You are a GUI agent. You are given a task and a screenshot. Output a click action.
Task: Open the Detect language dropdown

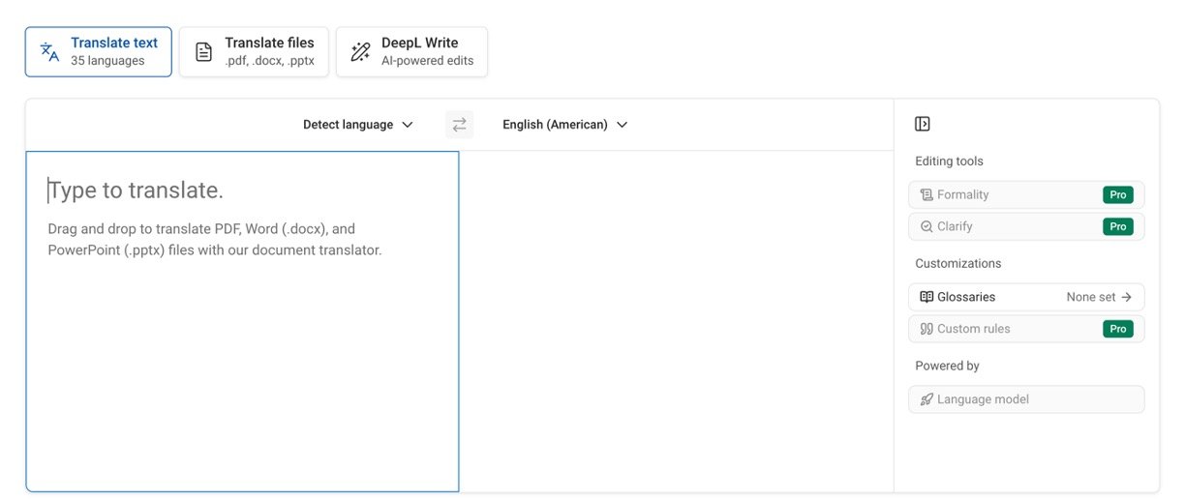[x=358, y=125]
